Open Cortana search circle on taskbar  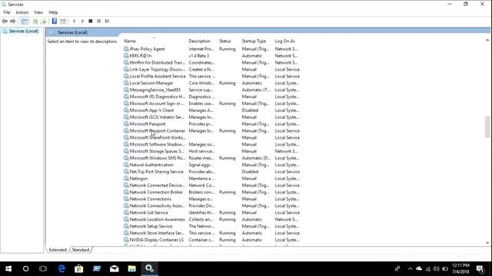tap(25, 269)
